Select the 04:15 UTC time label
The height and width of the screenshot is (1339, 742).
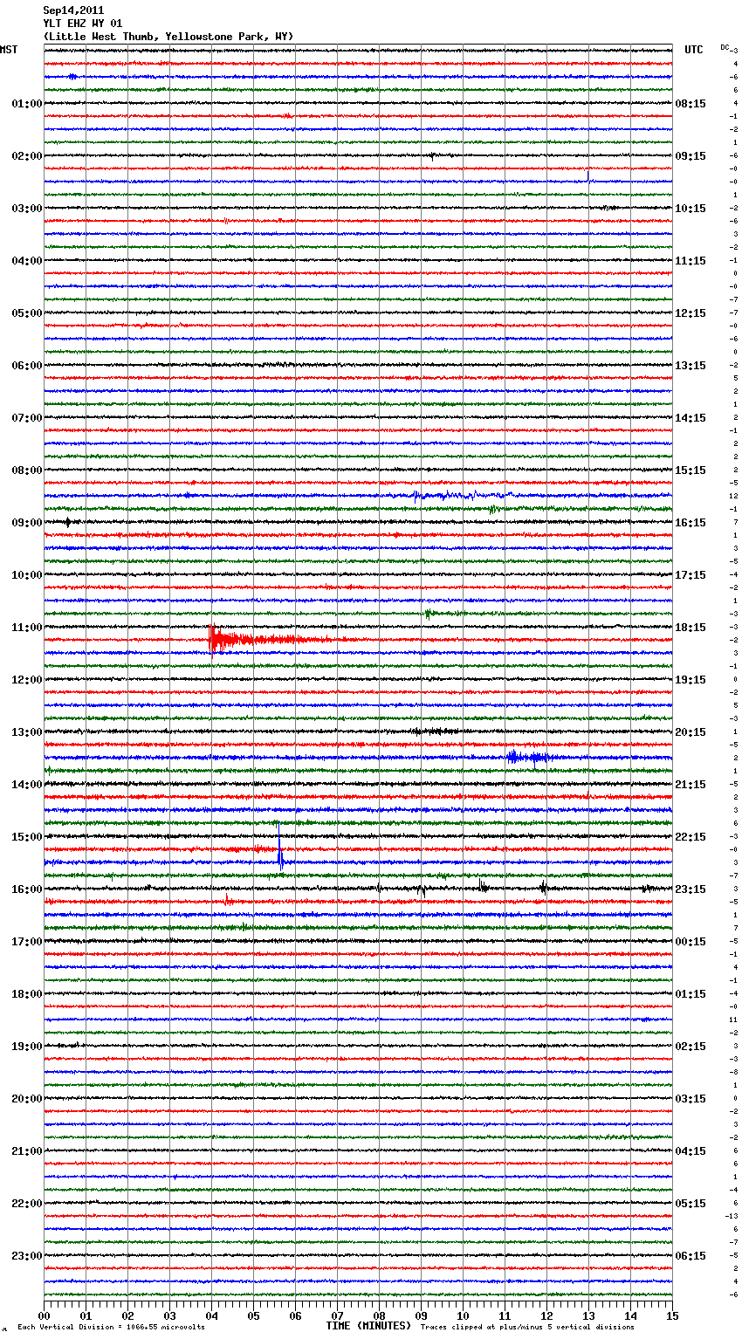(x=690, y=1151)
